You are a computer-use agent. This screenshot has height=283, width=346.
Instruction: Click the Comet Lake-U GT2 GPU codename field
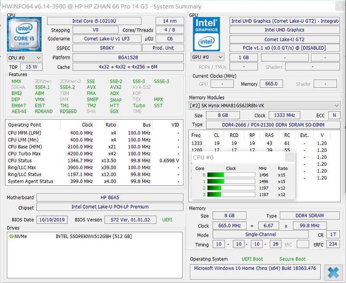coord(285,39)
